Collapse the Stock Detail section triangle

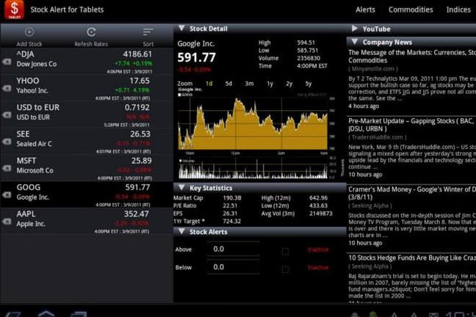tap(181, 28)
